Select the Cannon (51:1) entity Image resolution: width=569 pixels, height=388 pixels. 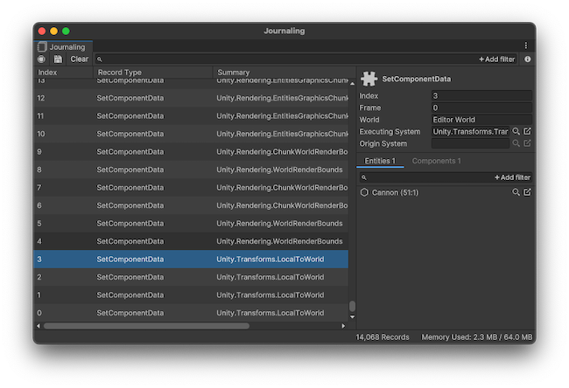(392, 192)
